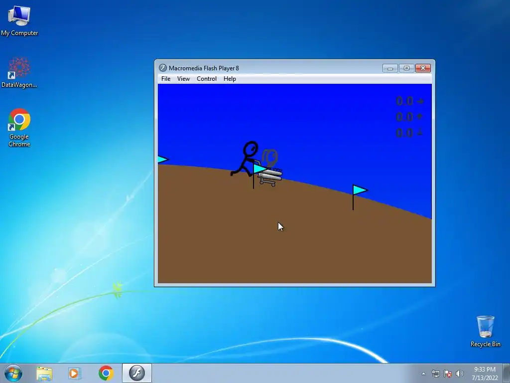Maximize the Flash Player window
Image resolution: width=510 pixels, height=383 pixels.
[x=406, y=68]
